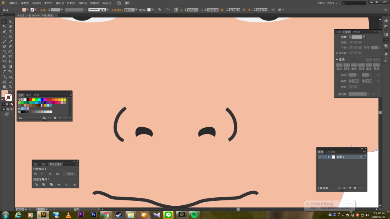Select the Lasso tool
The height and width of the screenshot is (219, 390).
pyautogui.click(x=10, y=27)
